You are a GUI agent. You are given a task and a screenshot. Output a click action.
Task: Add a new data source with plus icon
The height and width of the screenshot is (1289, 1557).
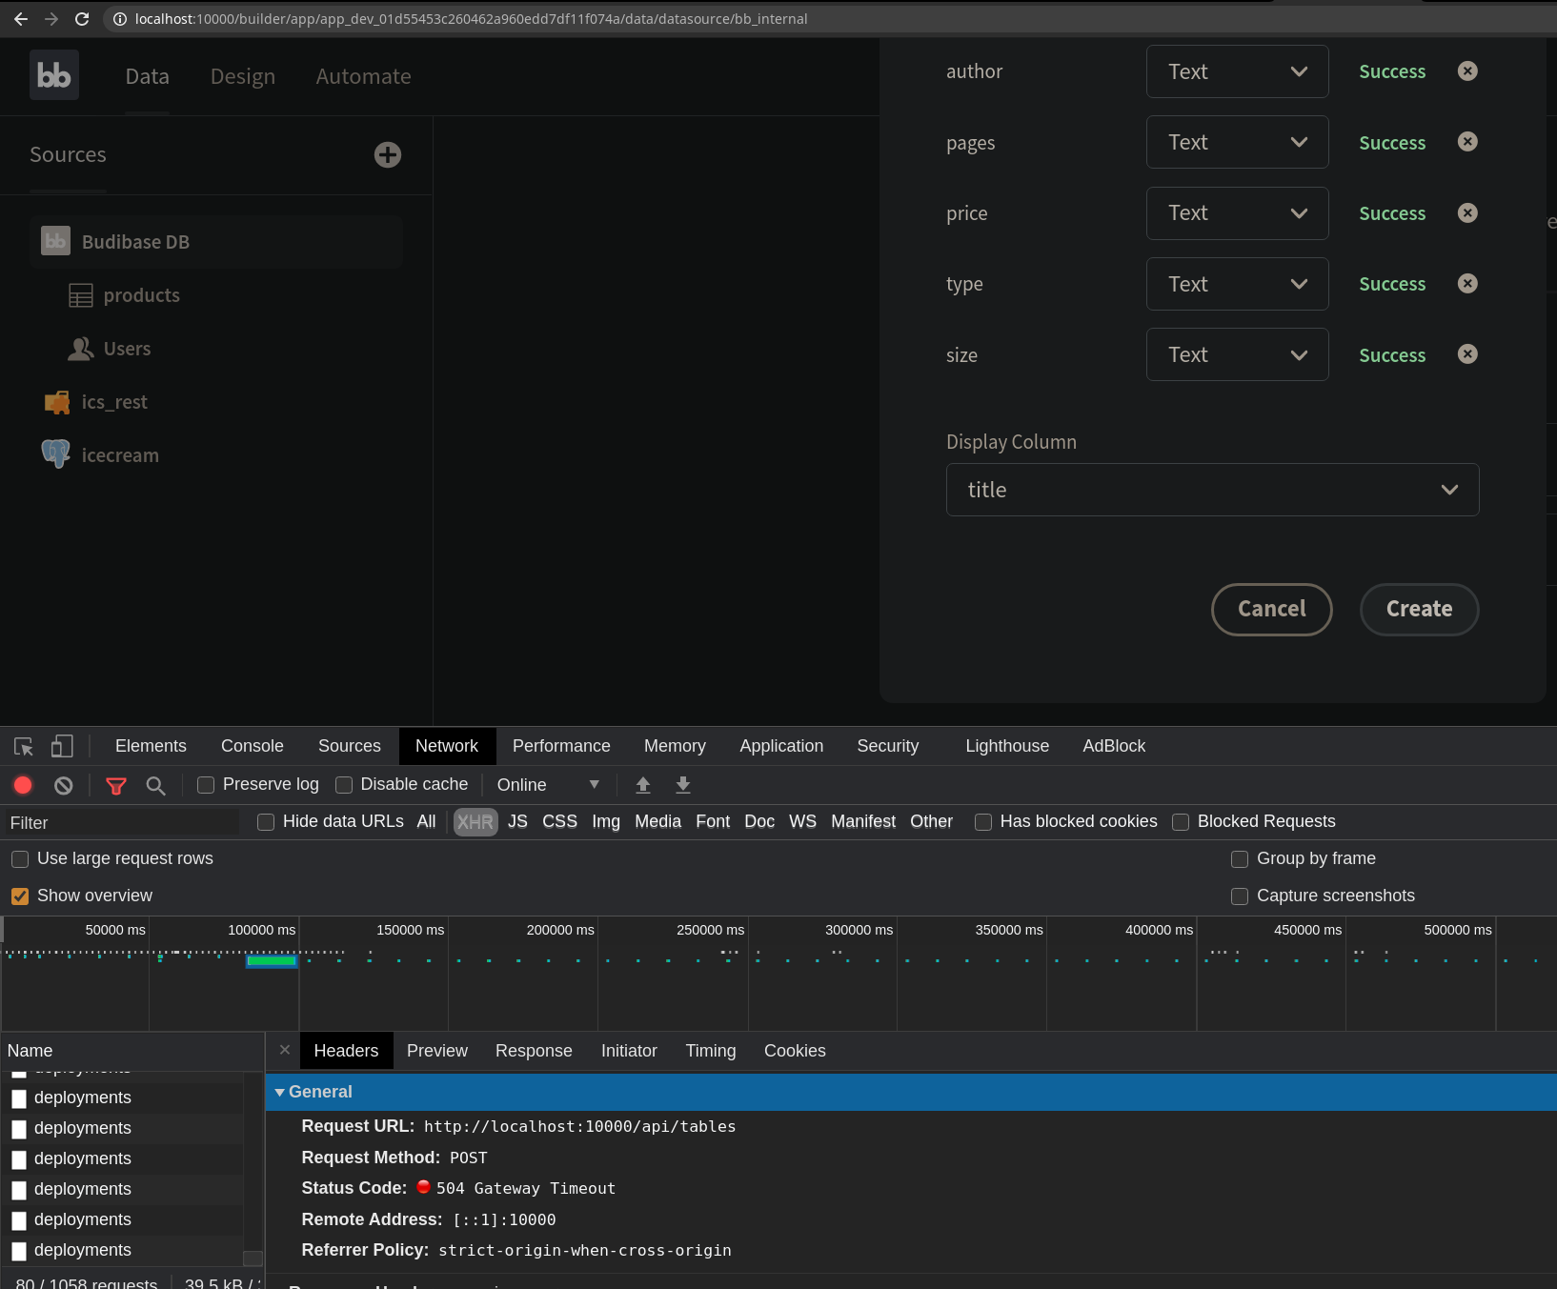(388, 154)
